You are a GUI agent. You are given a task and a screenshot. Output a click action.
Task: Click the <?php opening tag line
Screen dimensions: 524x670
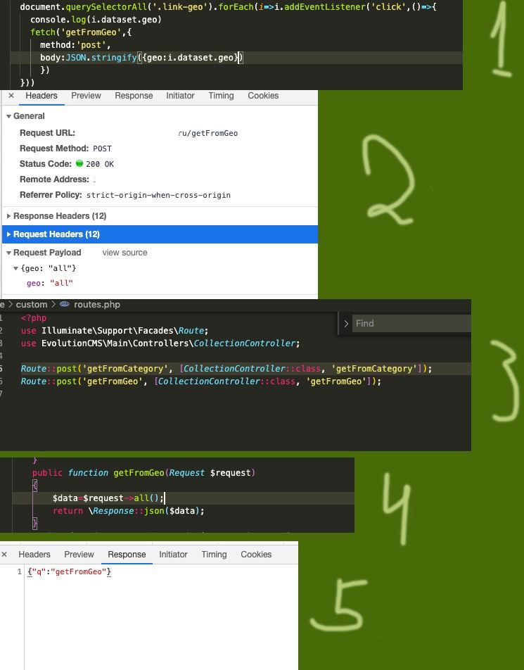(33, 318)
